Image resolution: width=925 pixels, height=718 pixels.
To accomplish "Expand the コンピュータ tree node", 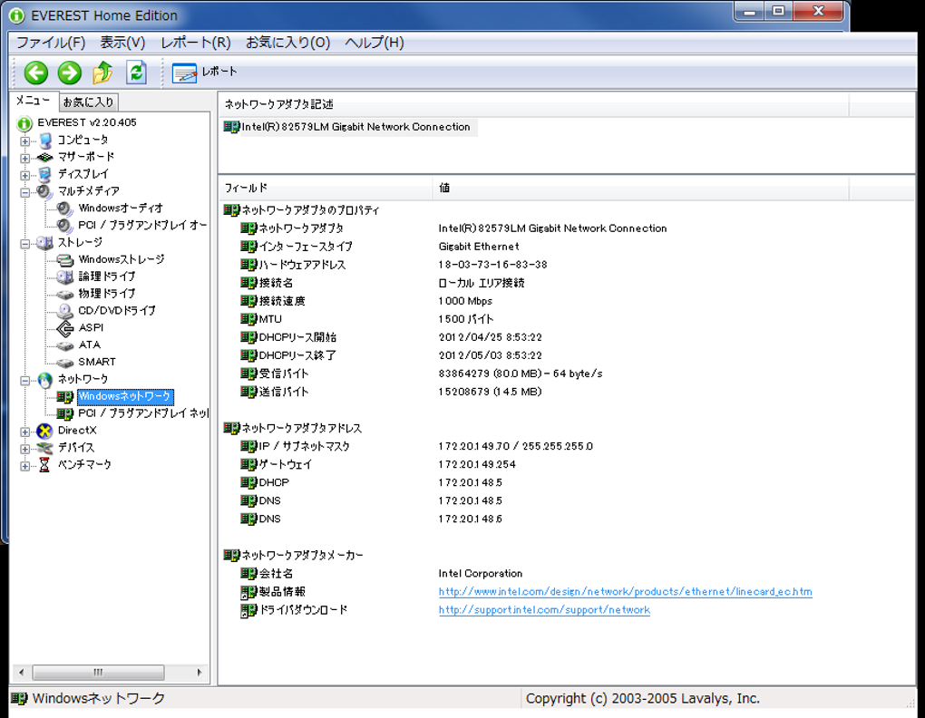I will click(24, 141).
